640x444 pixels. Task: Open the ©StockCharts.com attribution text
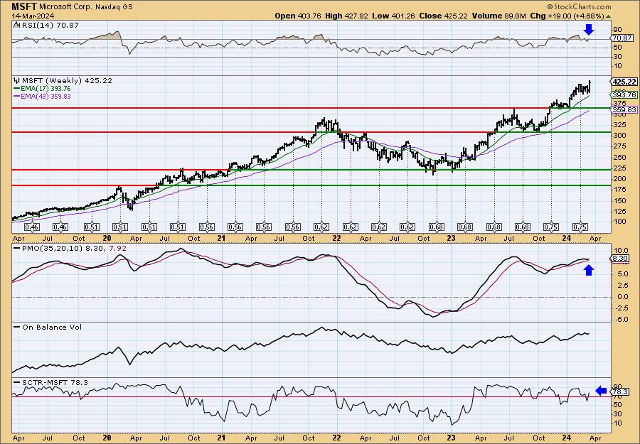coord(579,6)
